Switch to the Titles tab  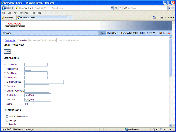142,33
